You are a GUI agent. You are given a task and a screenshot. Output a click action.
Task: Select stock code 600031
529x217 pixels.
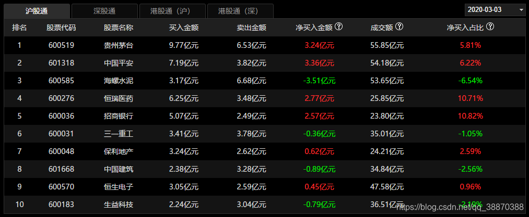point(61,134)
